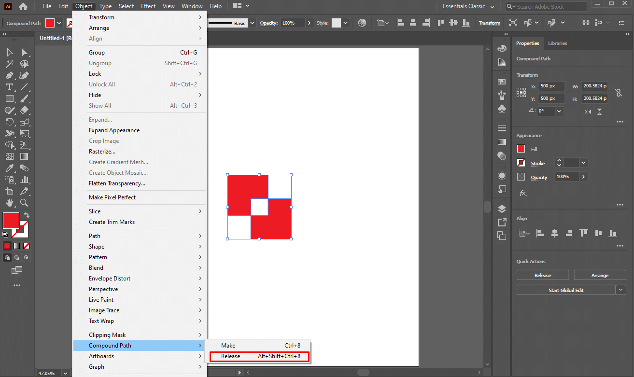Image resolution: width=634 pixels, height=377 pixels.
Task: Click the Arrange quick action button
Action: (x=599, y=275)
